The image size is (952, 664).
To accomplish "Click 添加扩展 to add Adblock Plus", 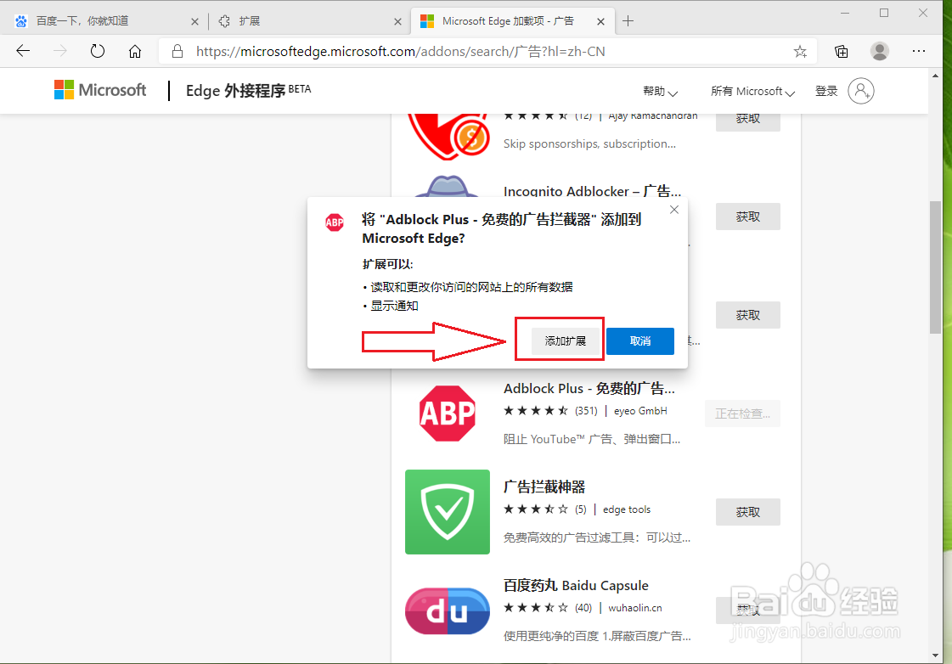I will click(x=566, y=341).
